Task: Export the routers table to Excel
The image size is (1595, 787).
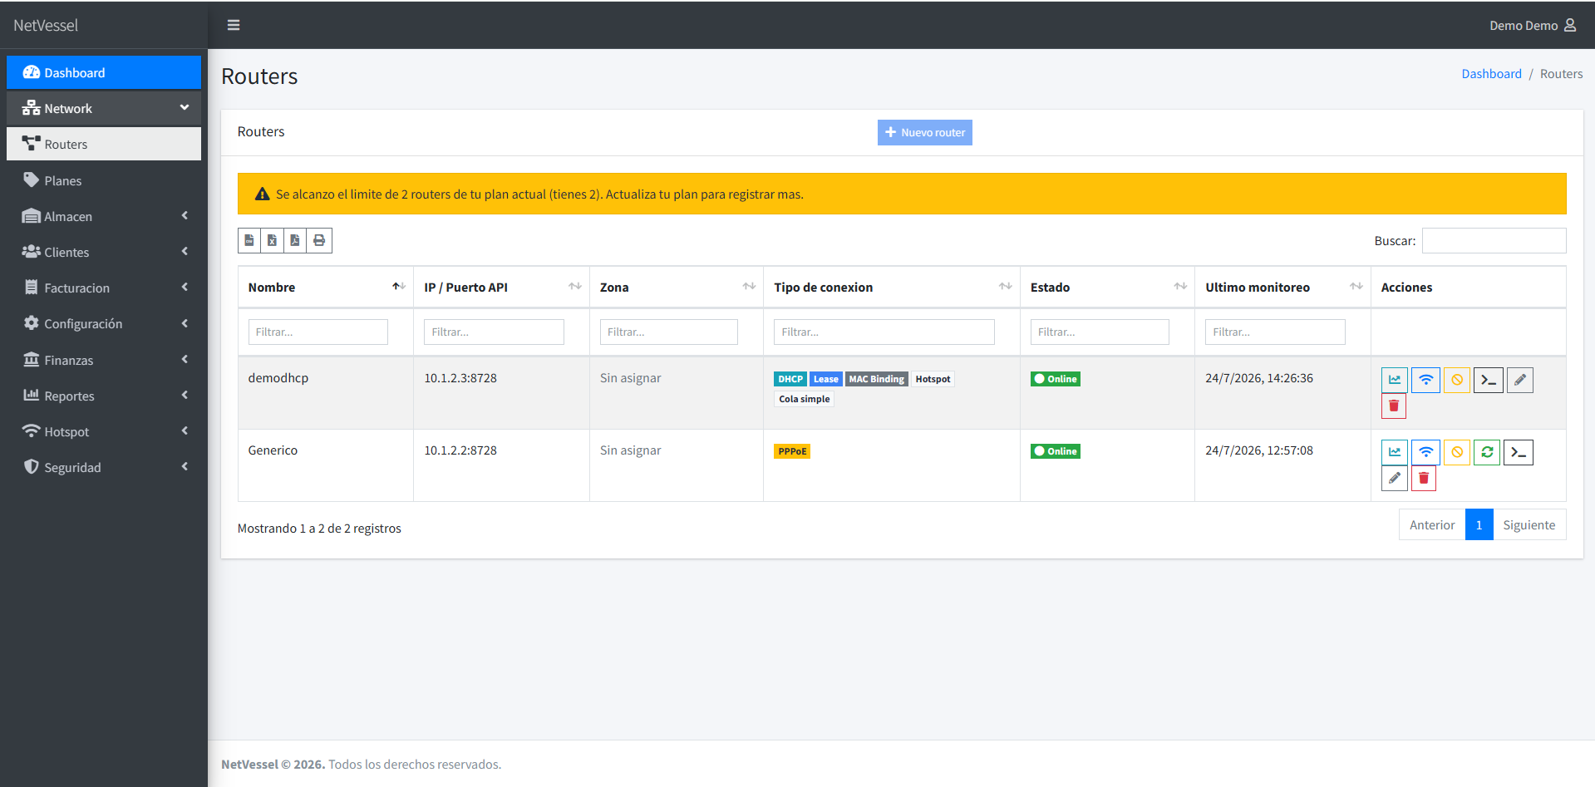Action: point(272,240)
